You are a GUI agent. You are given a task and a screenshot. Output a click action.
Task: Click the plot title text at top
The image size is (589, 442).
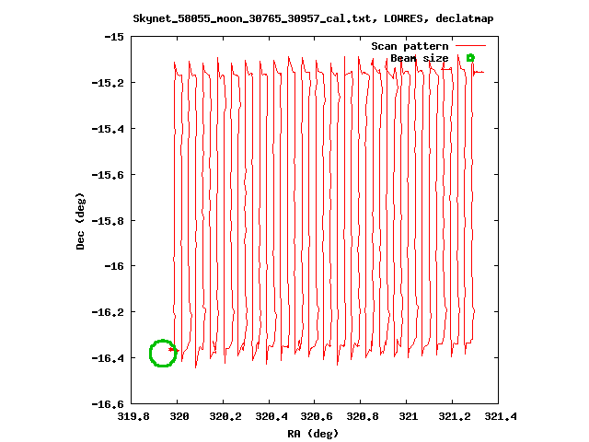[313, 18]
